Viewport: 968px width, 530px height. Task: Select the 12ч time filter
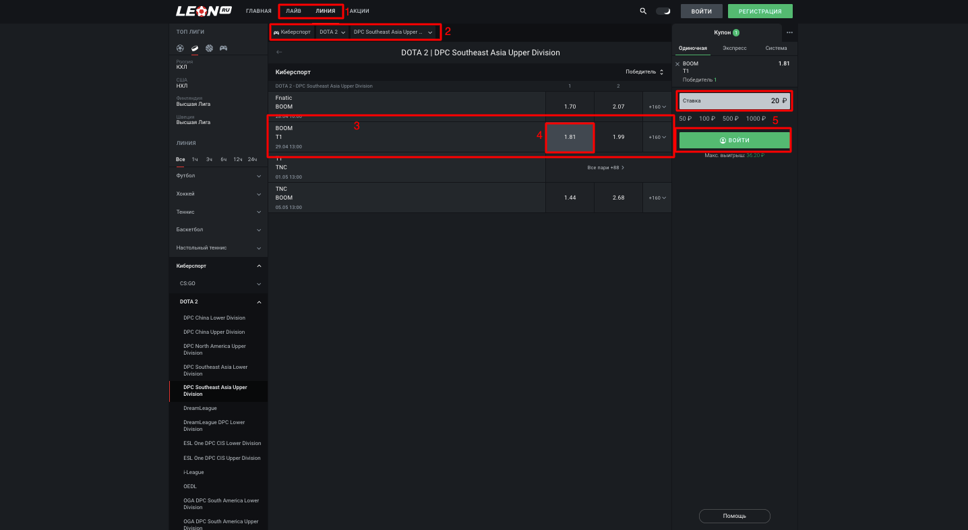click(x=237, y=159)
